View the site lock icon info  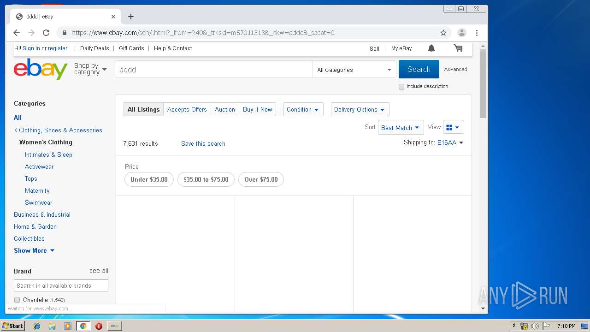pos(64,33)
